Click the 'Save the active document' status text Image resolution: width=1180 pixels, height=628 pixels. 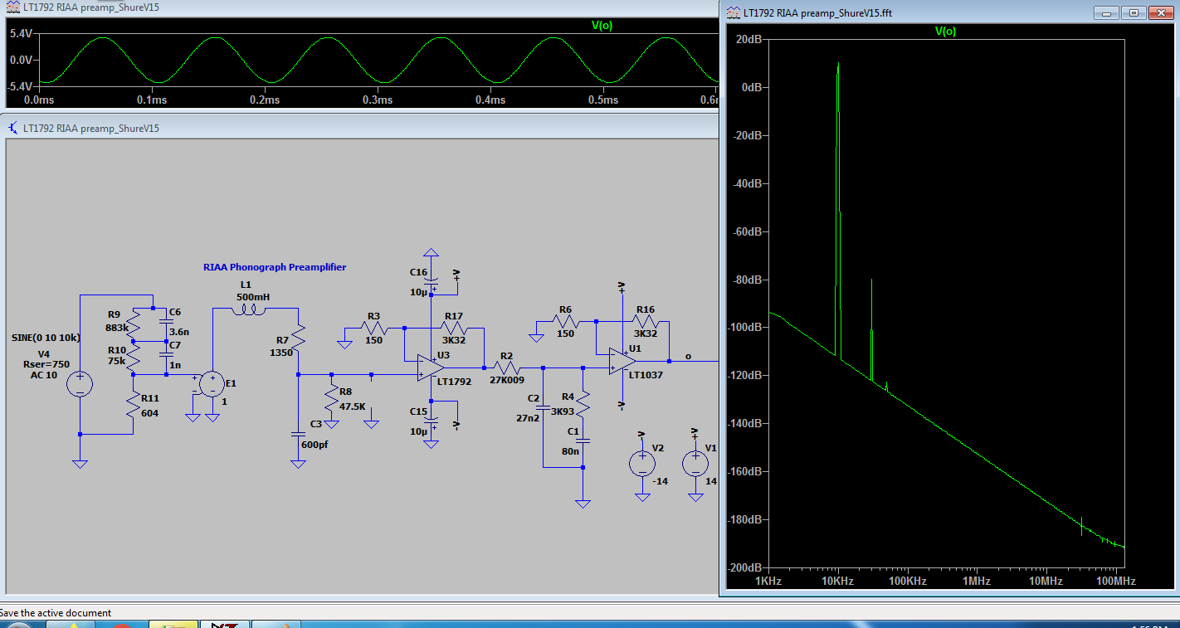55,613
